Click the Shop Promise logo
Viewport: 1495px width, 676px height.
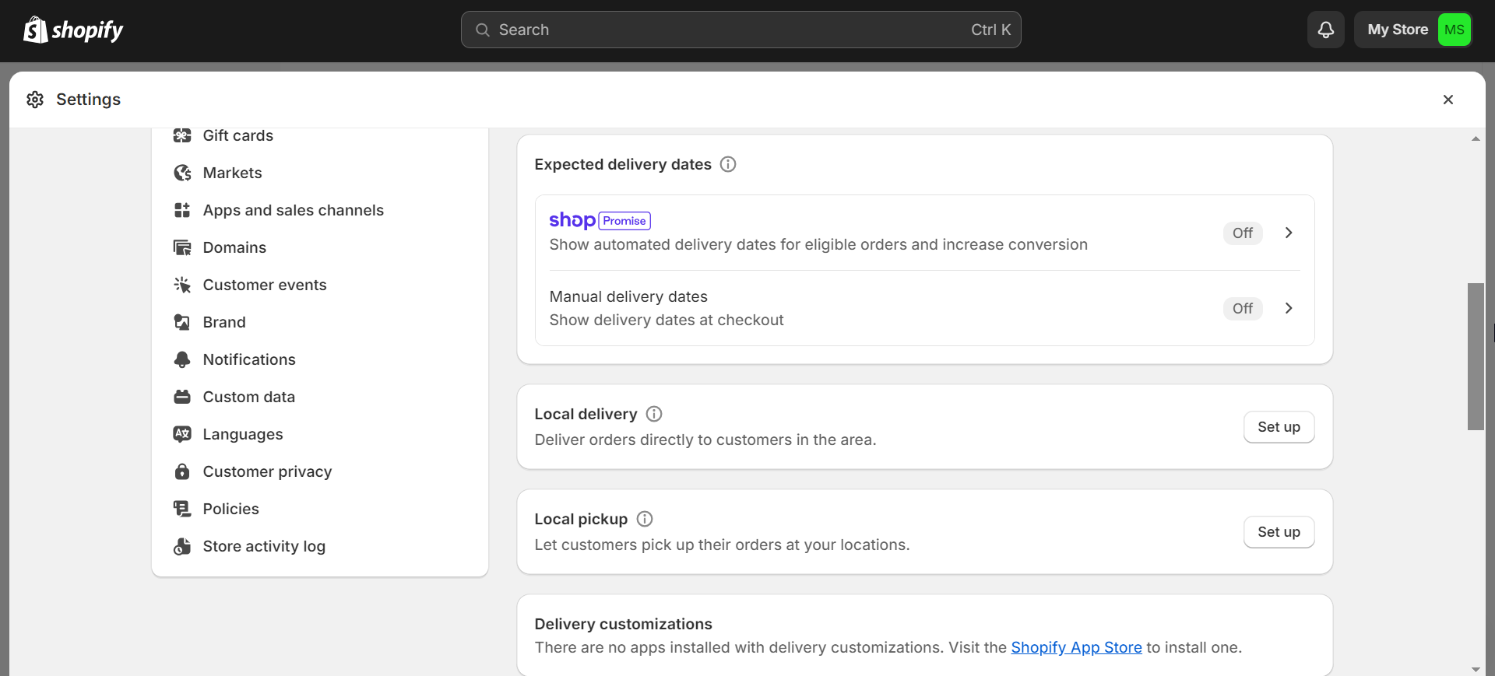click(600, 220)
